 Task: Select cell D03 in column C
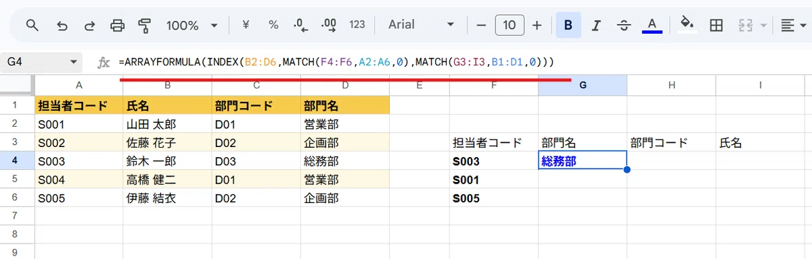pyautogui.click(x=256, y=161)
